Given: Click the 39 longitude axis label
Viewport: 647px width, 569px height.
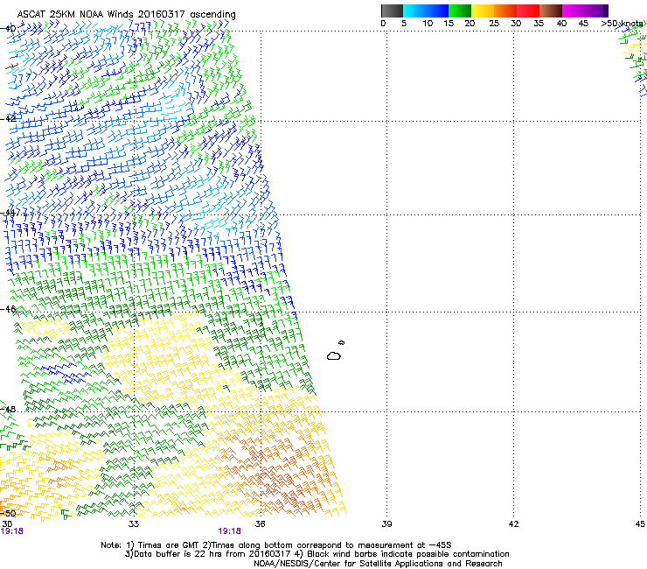Looking at the screenshot, I should 386,524.
